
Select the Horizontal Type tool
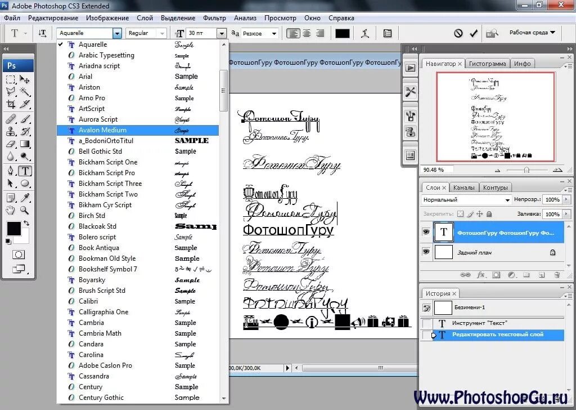tap(25, 171)
